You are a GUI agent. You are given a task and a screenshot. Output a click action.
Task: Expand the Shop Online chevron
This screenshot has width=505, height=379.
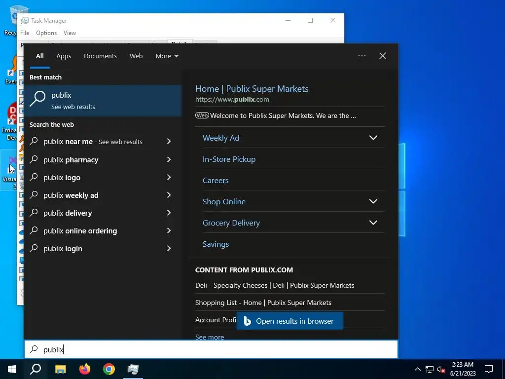click(x=373, y=201)
